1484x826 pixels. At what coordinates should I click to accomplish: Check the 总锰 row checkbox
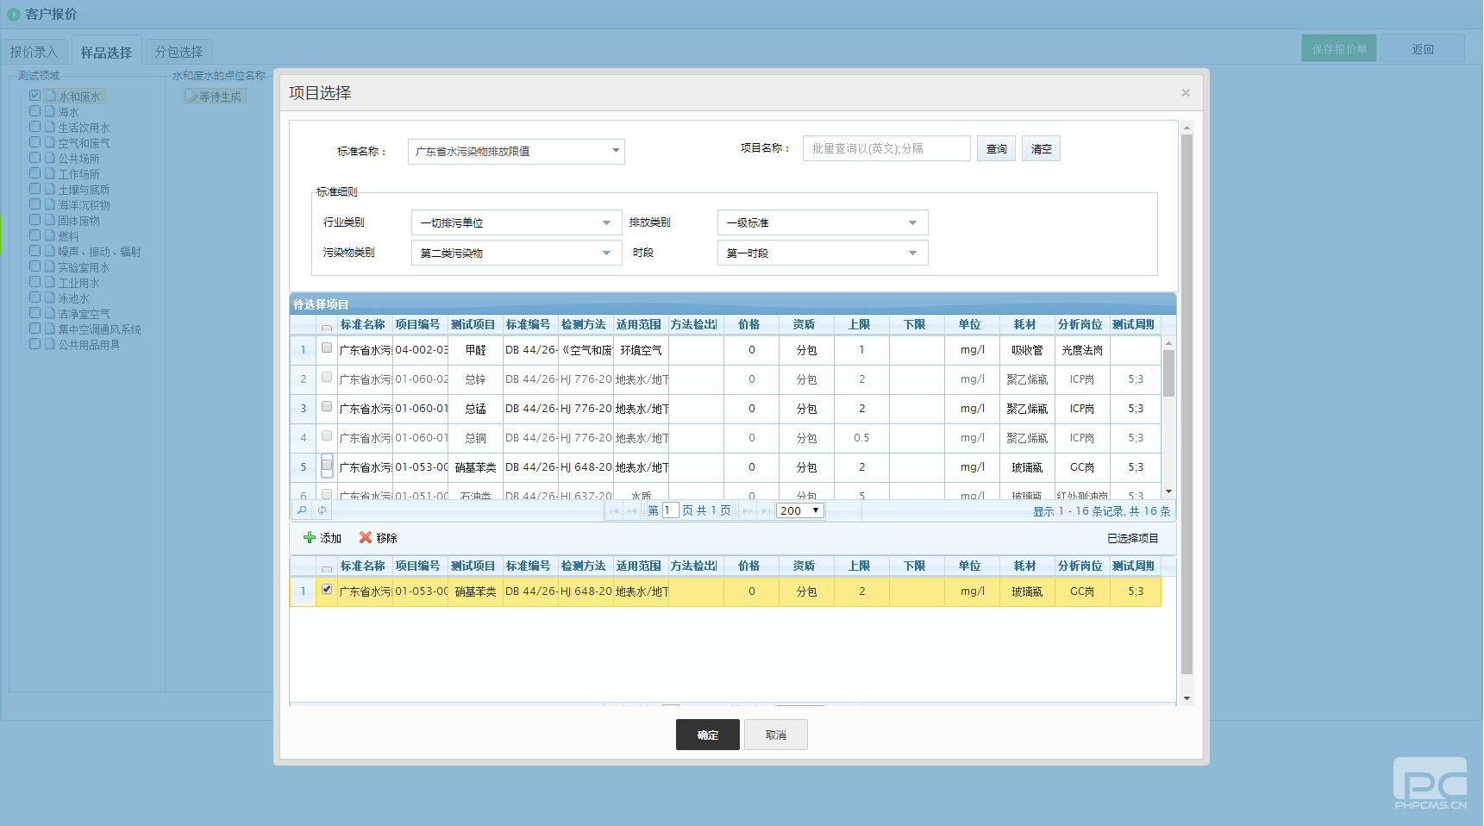click(327, 407)
